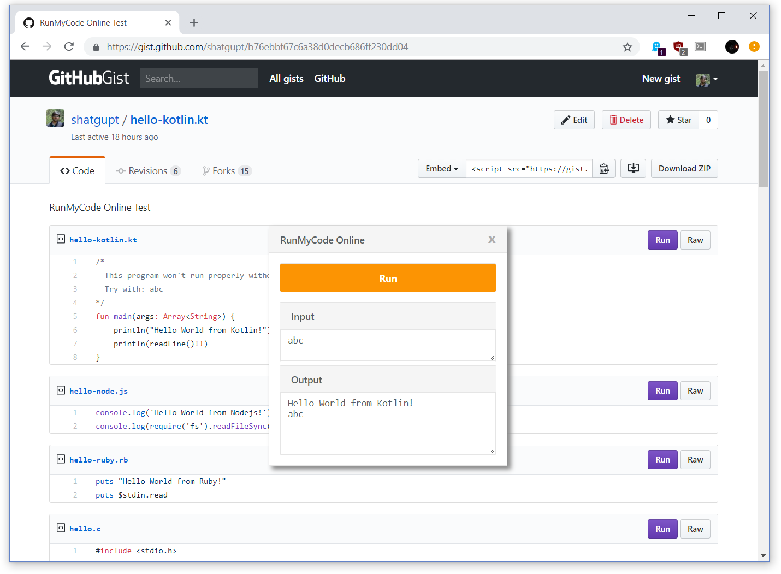Click hello-ruby.rb file name link
The image size is (781, 574).
coord(99,460)
